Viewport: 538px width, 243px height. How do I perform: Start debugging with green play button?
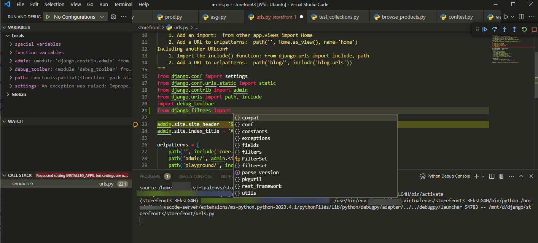click(48, 17)
